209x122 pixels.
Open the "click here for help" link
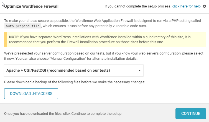[186, 6]
